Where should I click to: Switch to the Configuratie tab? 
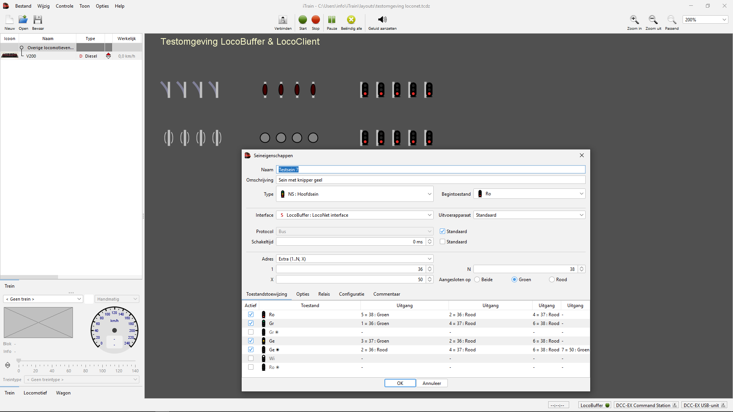pyautogui.click(x=351, y=294)
